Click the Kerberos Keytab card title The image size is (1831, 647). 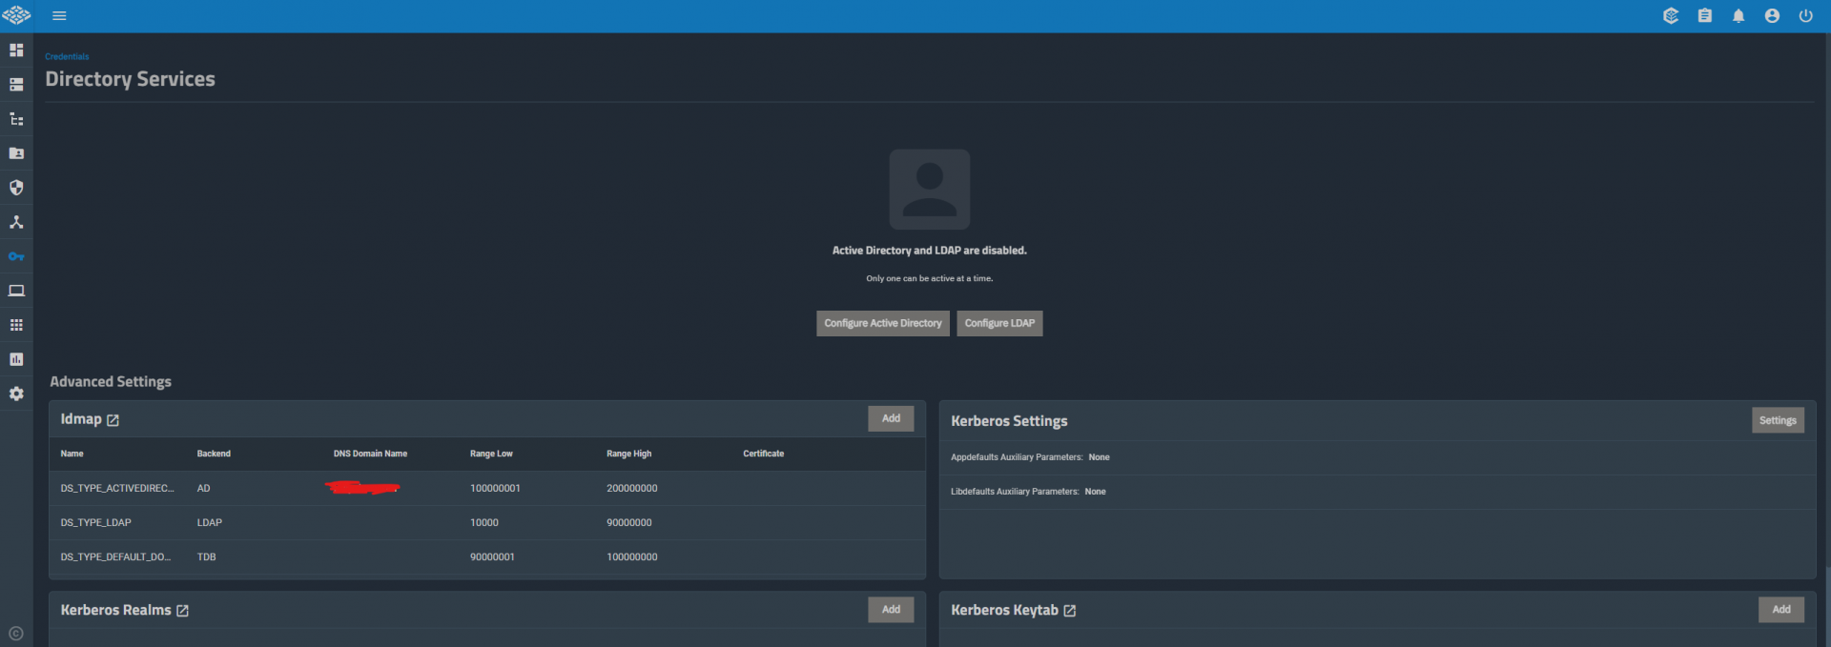coord(1004,610)
